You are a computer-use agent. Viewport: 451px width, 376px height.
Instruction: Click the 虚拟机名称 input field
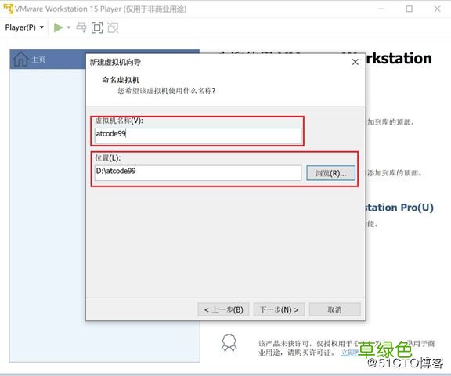pos(198,136)
